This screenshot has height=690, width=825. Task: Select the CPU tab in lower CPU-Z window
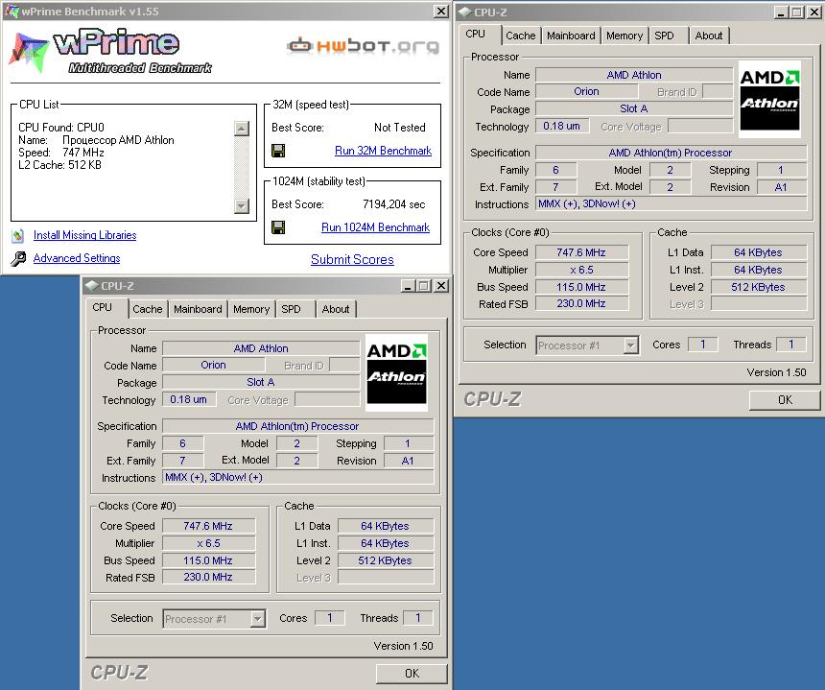pos(106,308)
